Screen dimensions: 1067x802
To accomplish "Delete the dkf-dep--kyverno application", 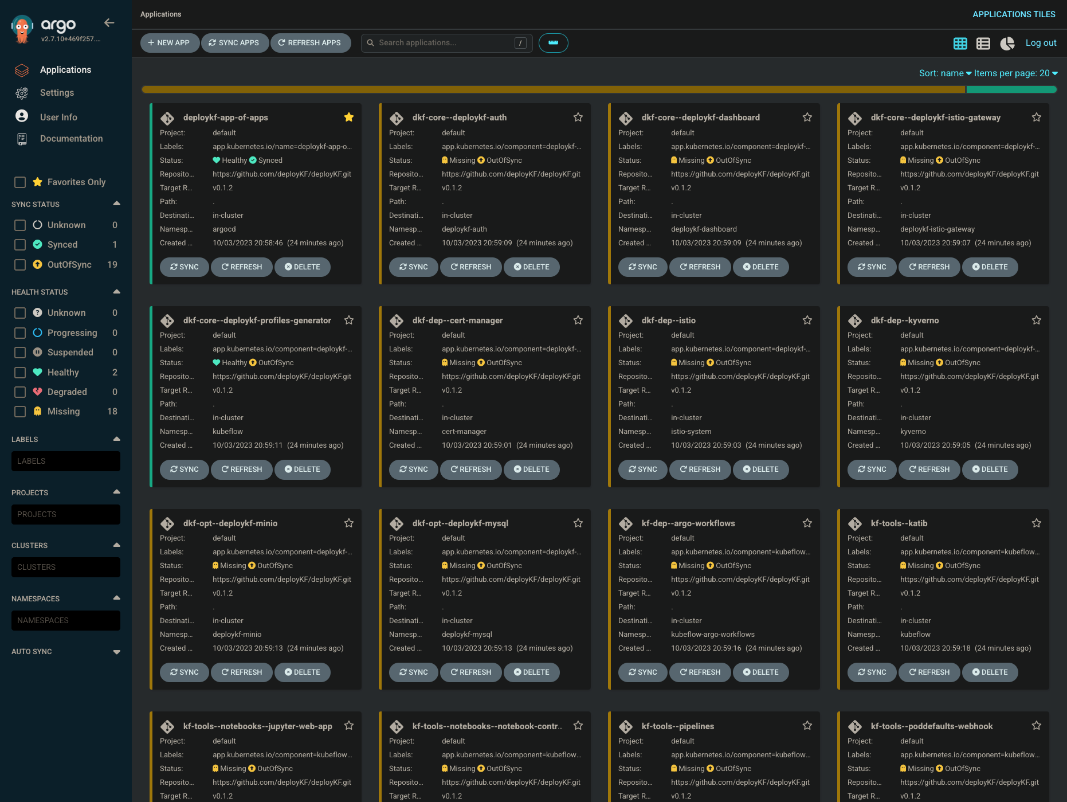I will pos(990,470).
